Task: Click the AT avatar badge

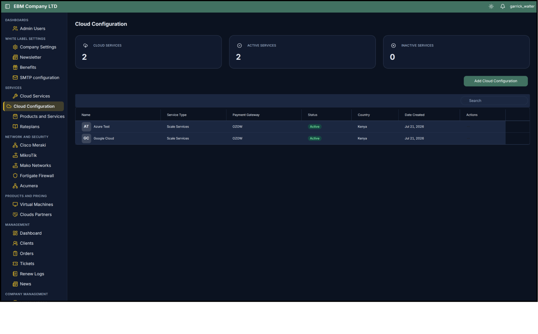Action: pos(86,126)
